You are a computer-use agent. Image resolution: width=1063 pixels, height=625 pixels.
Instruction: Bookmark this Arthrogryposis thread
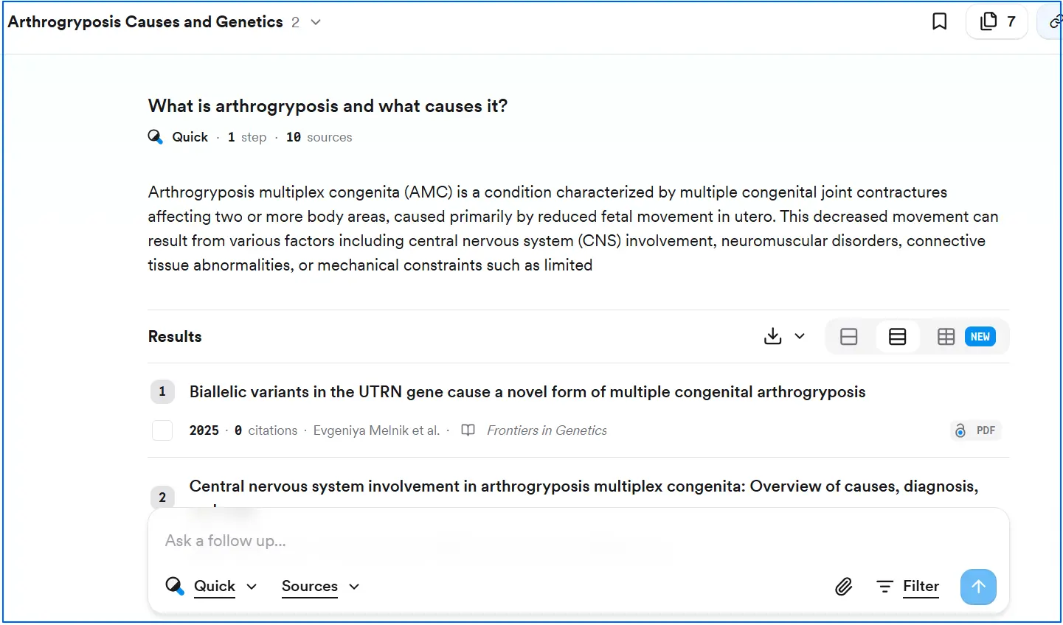(x=939, y=21)
